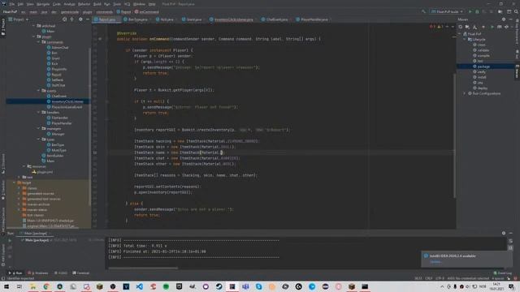Open Visual Studio Code from taskbar

point(139,286)
